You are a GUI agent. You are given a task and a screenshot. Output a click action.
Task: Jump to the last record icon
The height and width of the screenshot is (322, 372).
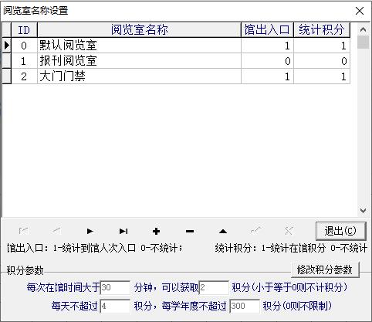coord(123,231)
